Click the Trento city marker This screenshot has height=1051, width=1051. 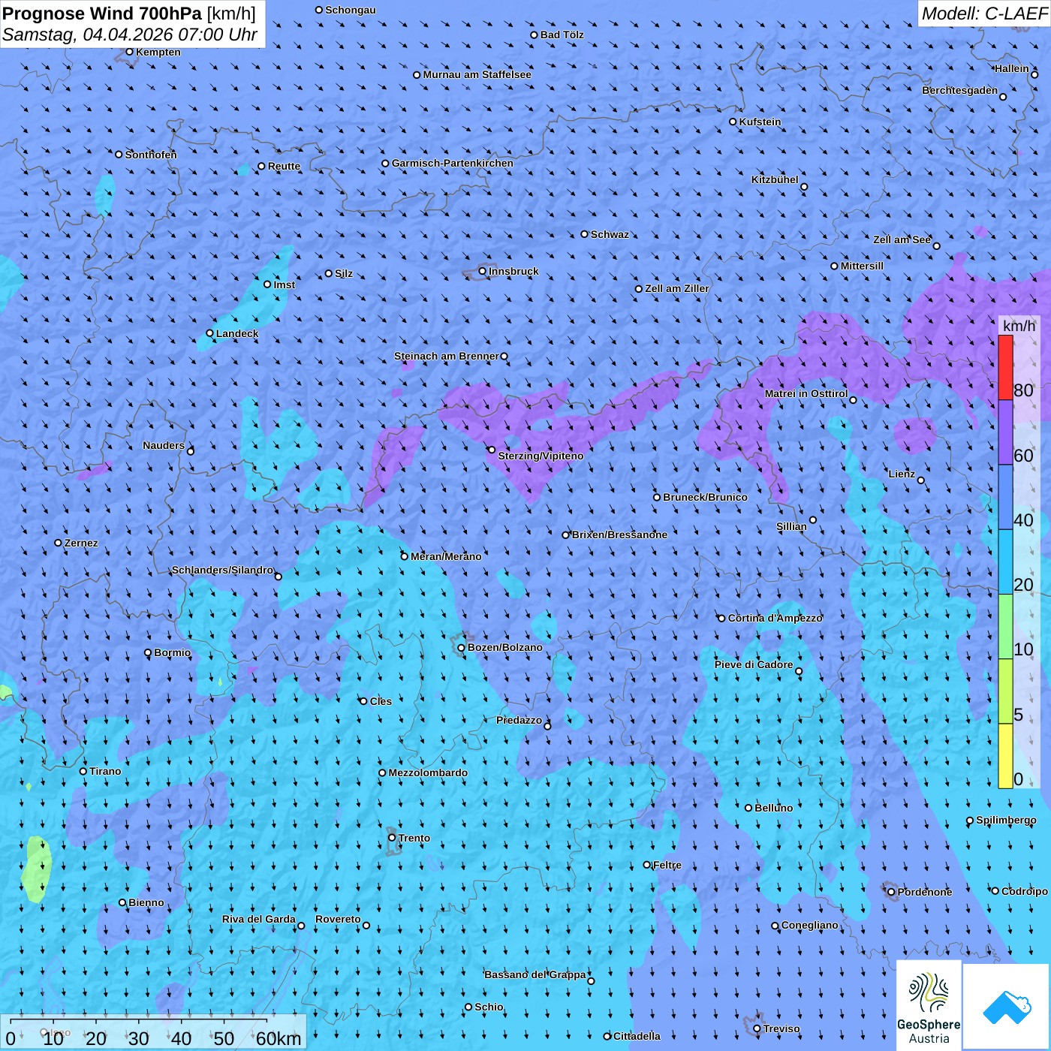(x=392, y=838)
